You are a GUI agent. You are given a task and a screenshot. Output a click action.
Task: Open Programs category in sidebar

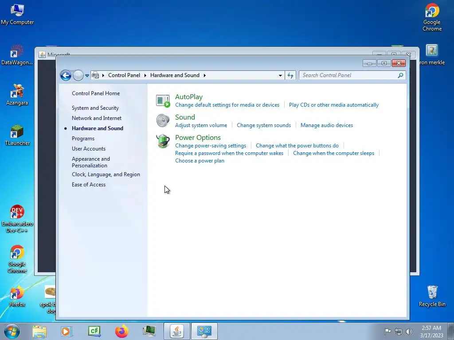click(x=83, y=139)
